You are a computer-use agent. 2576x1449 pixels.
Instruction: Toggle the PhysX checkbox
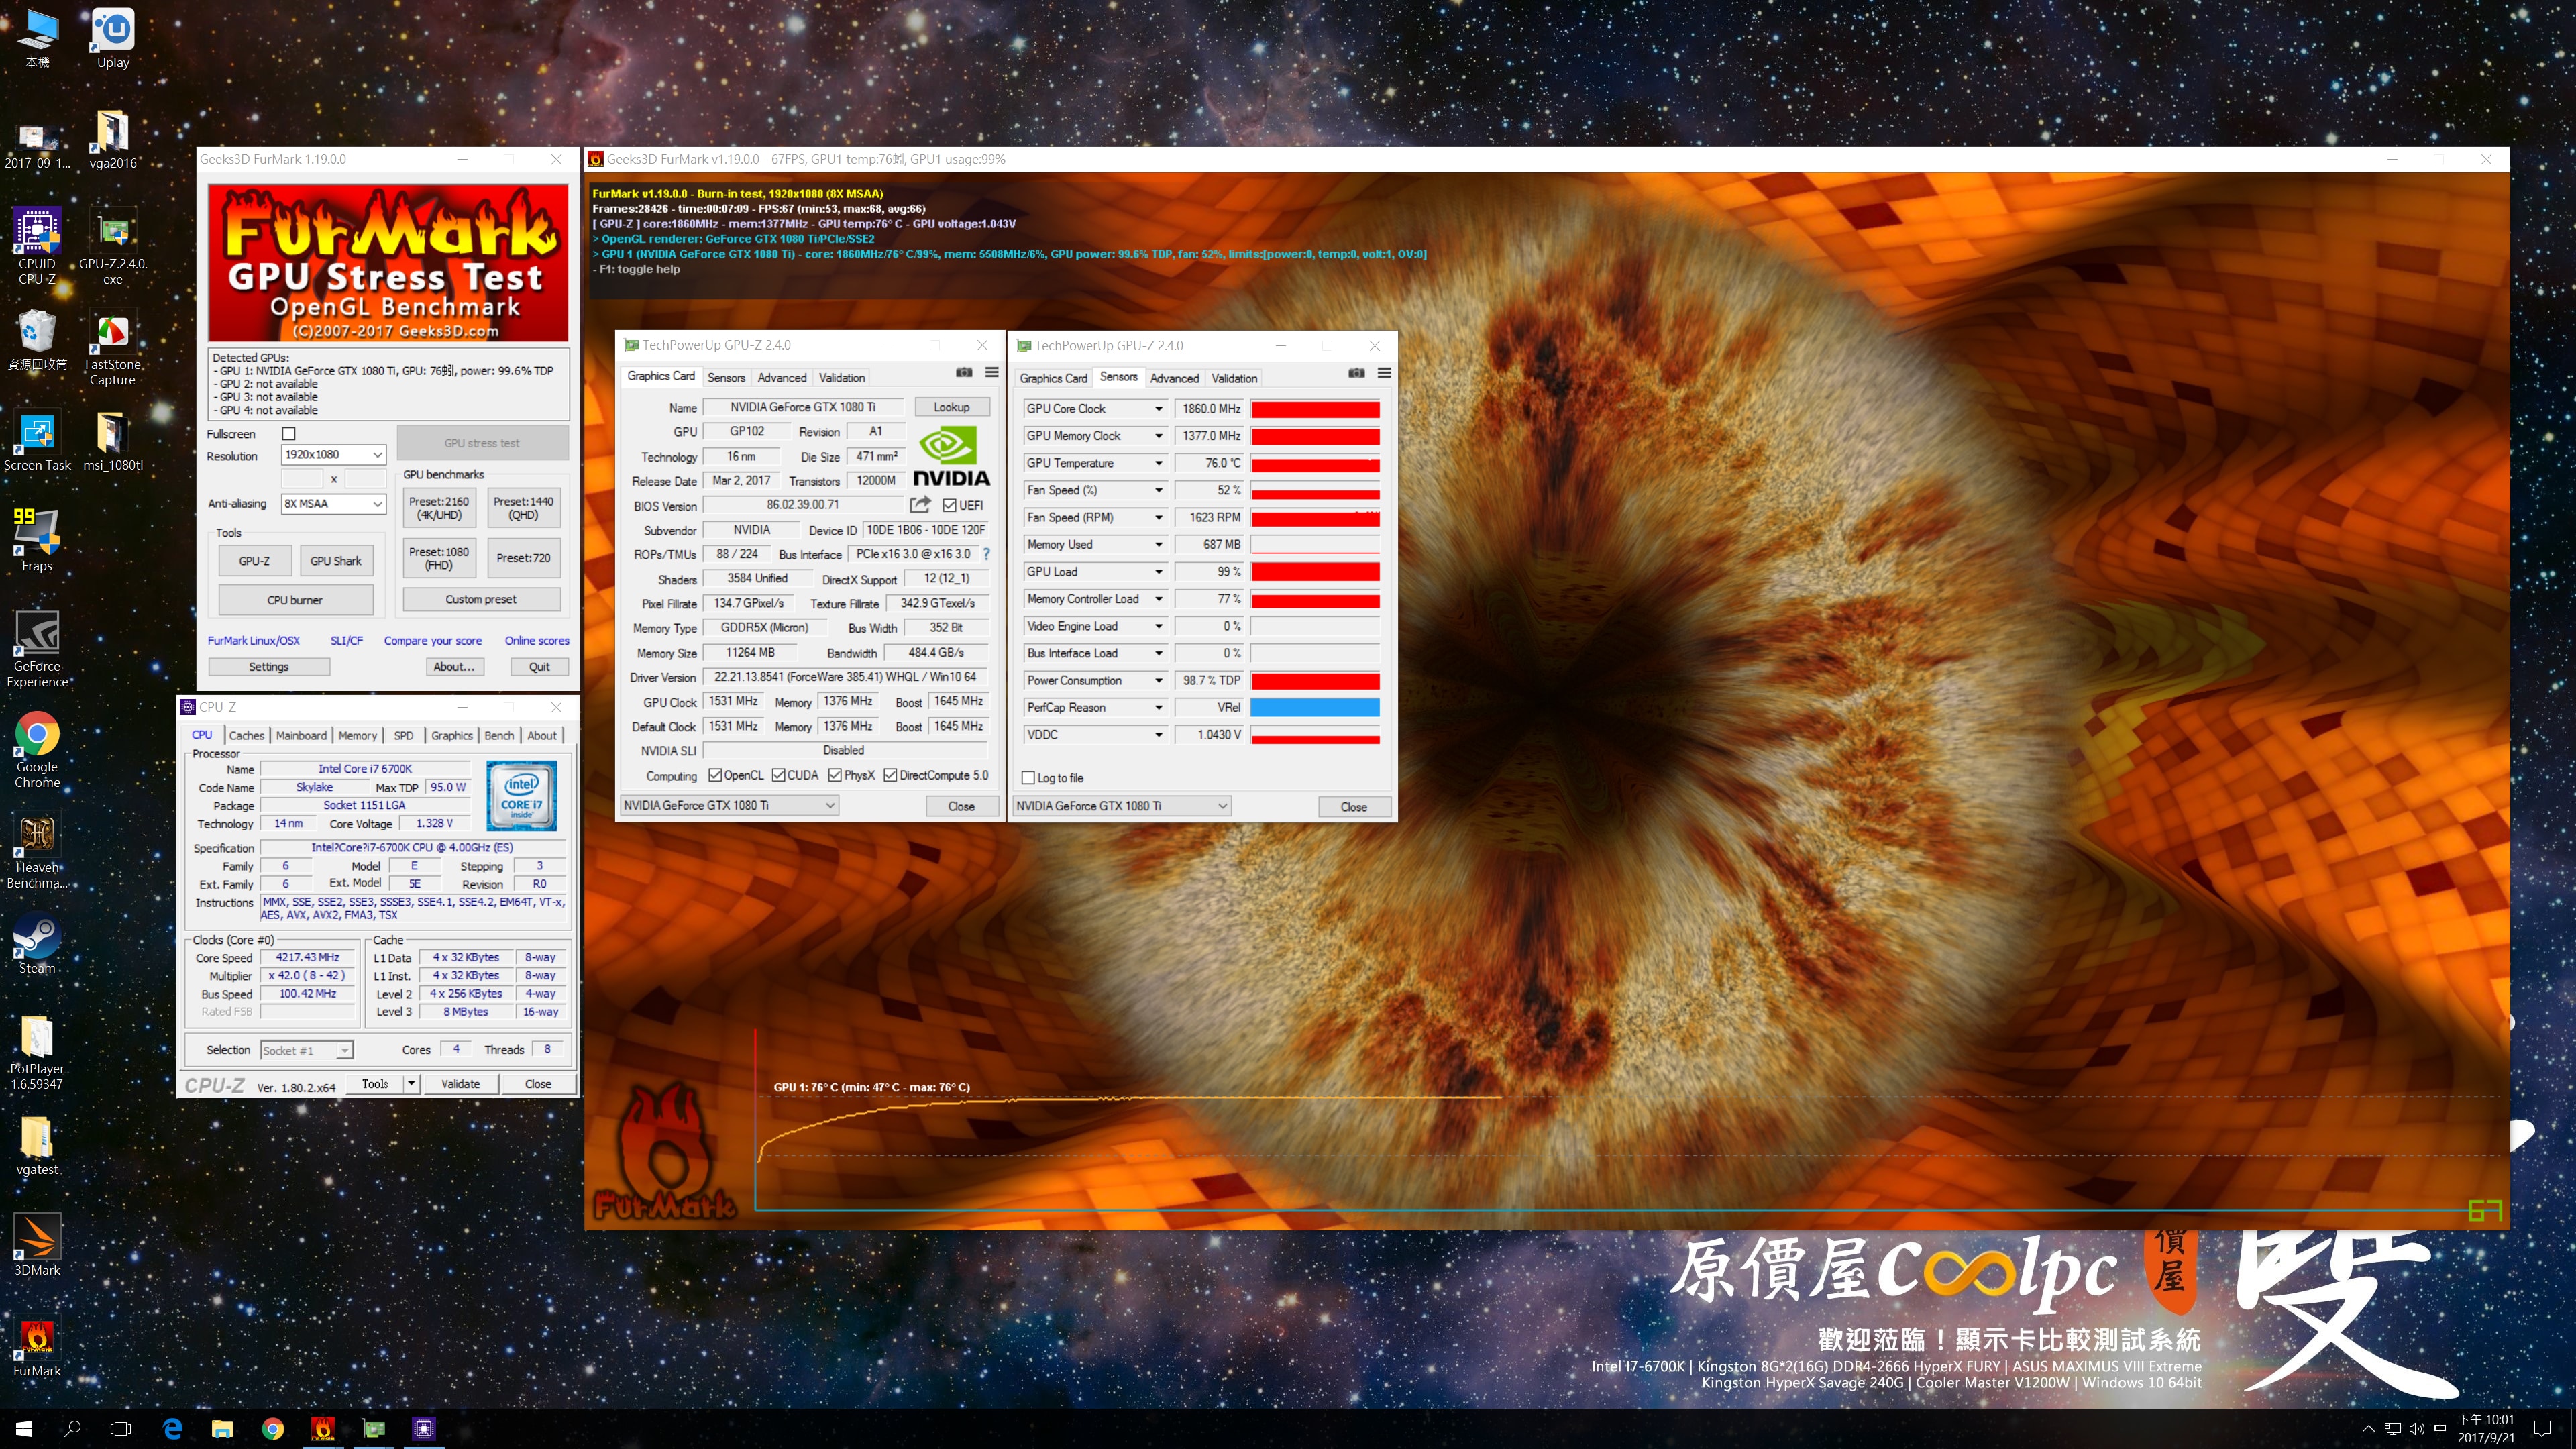click(x=835, y=775)
